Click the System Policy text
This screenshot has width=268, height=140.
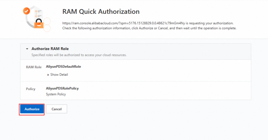coord(56,94)
